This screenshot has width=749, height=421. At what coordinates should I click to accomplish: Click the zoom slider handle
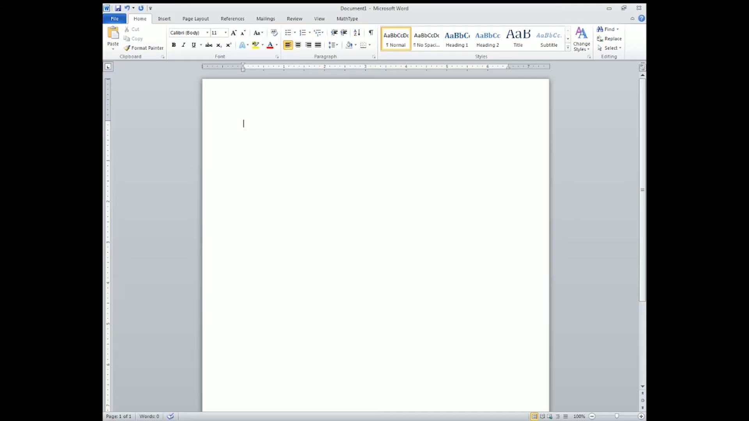click(x=617, y=416)
